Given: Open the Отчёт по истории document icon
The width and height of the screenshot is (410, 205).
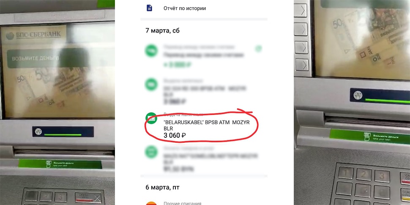Looking at the screenshot, I should coord(149,8).
